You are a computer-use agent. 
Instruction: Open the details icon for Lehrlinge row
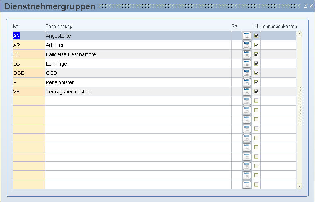click(247, 63)
